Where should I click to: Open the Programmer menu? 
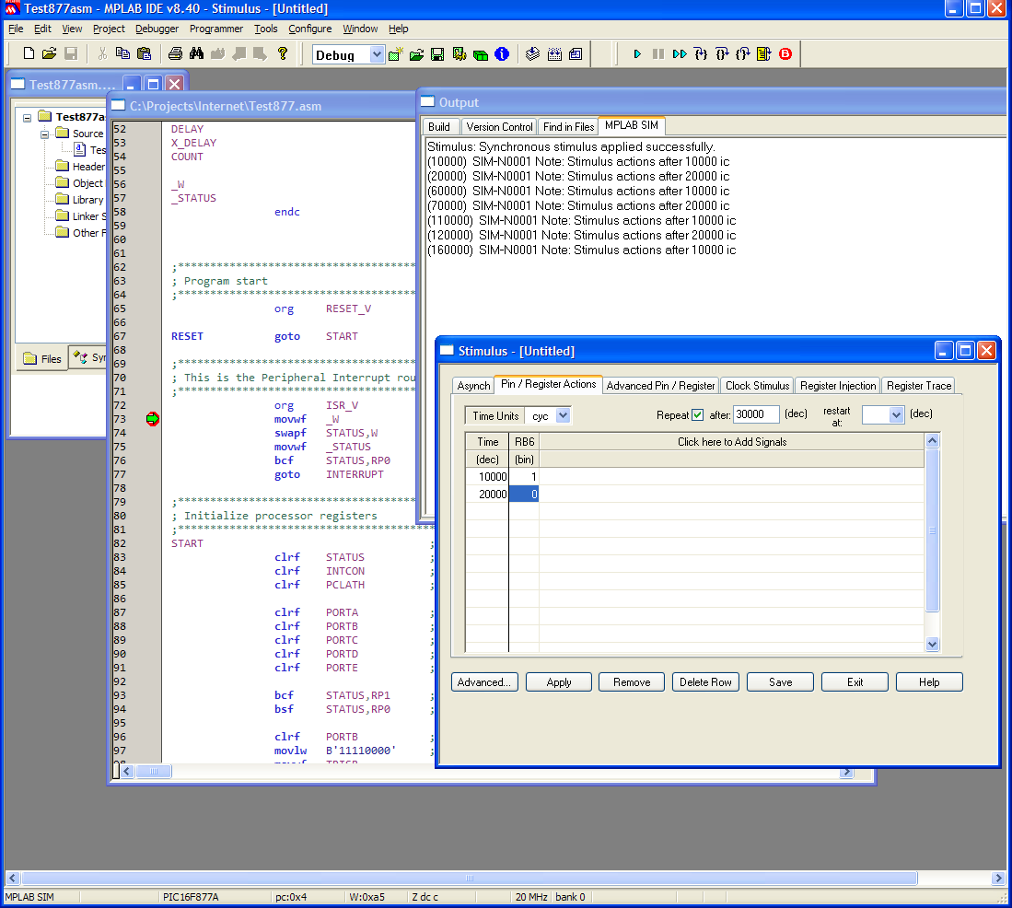(216, 29)
